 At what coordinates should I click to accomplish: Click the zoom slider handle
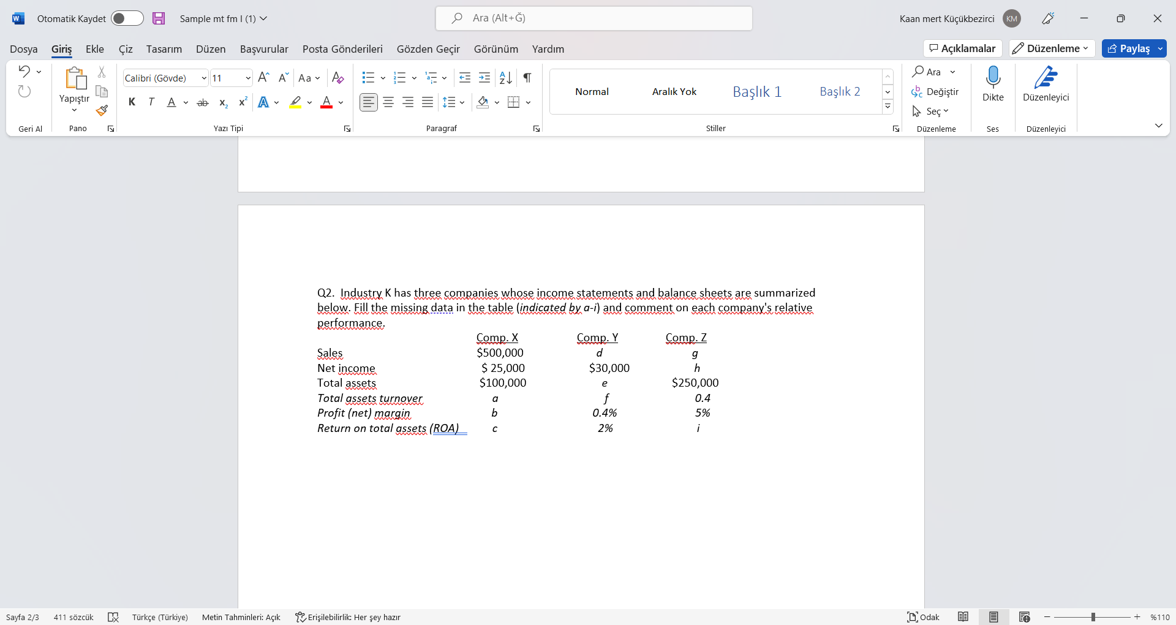click(x=1093, y=617)
